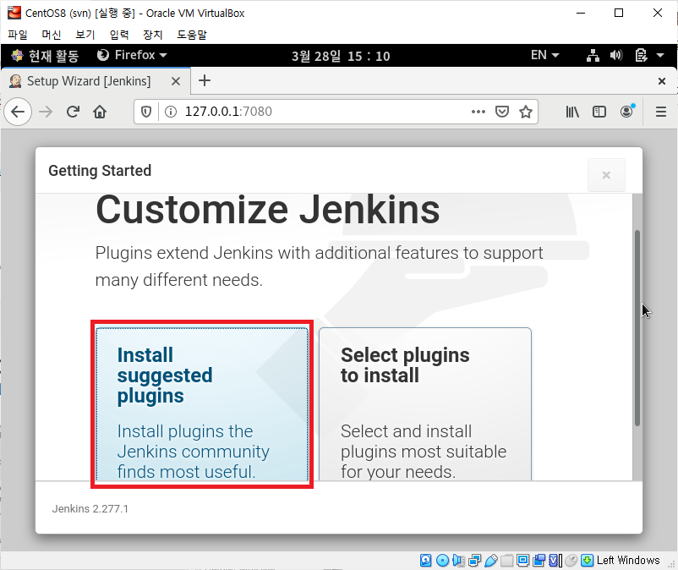Open VirtualBox 보기 menu
This screenshot has width=678, height=570.
point(85,34)
